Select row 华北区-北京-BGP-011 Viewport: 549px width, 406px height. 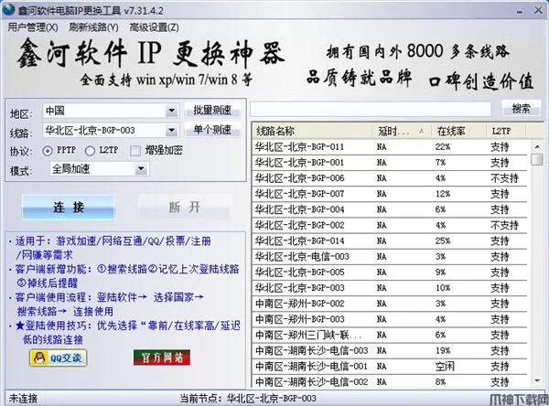[x=390, y=147]
